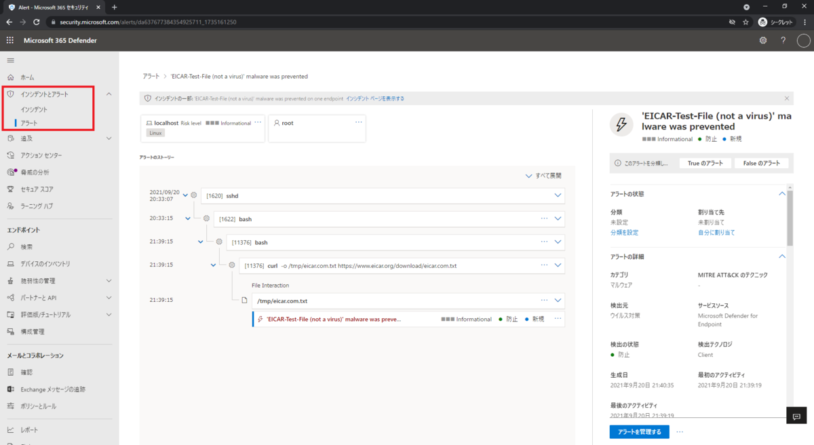Expand the [1620] sshd process row
This screenshot has height=445, width=814.
tap(558, 195)
